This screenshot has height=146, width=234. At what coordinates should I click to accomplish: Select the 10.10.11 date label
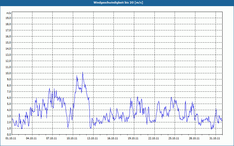pyautogui.click(x=72, y=138)
